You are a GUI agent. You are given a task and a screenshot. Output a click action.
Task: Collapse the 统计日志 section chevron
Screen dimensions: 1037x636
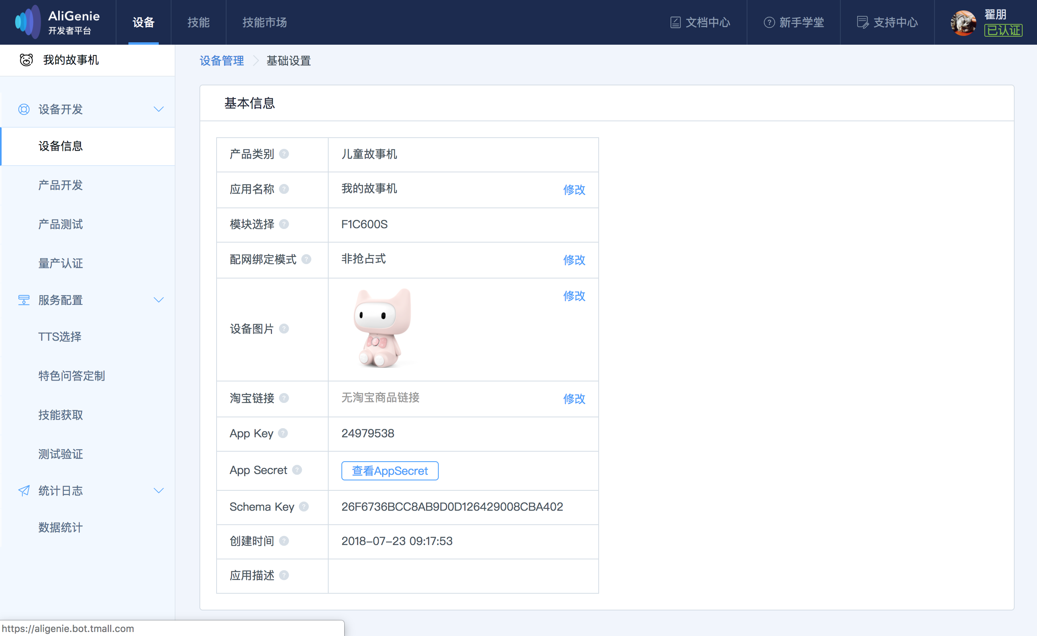(159, 491)
